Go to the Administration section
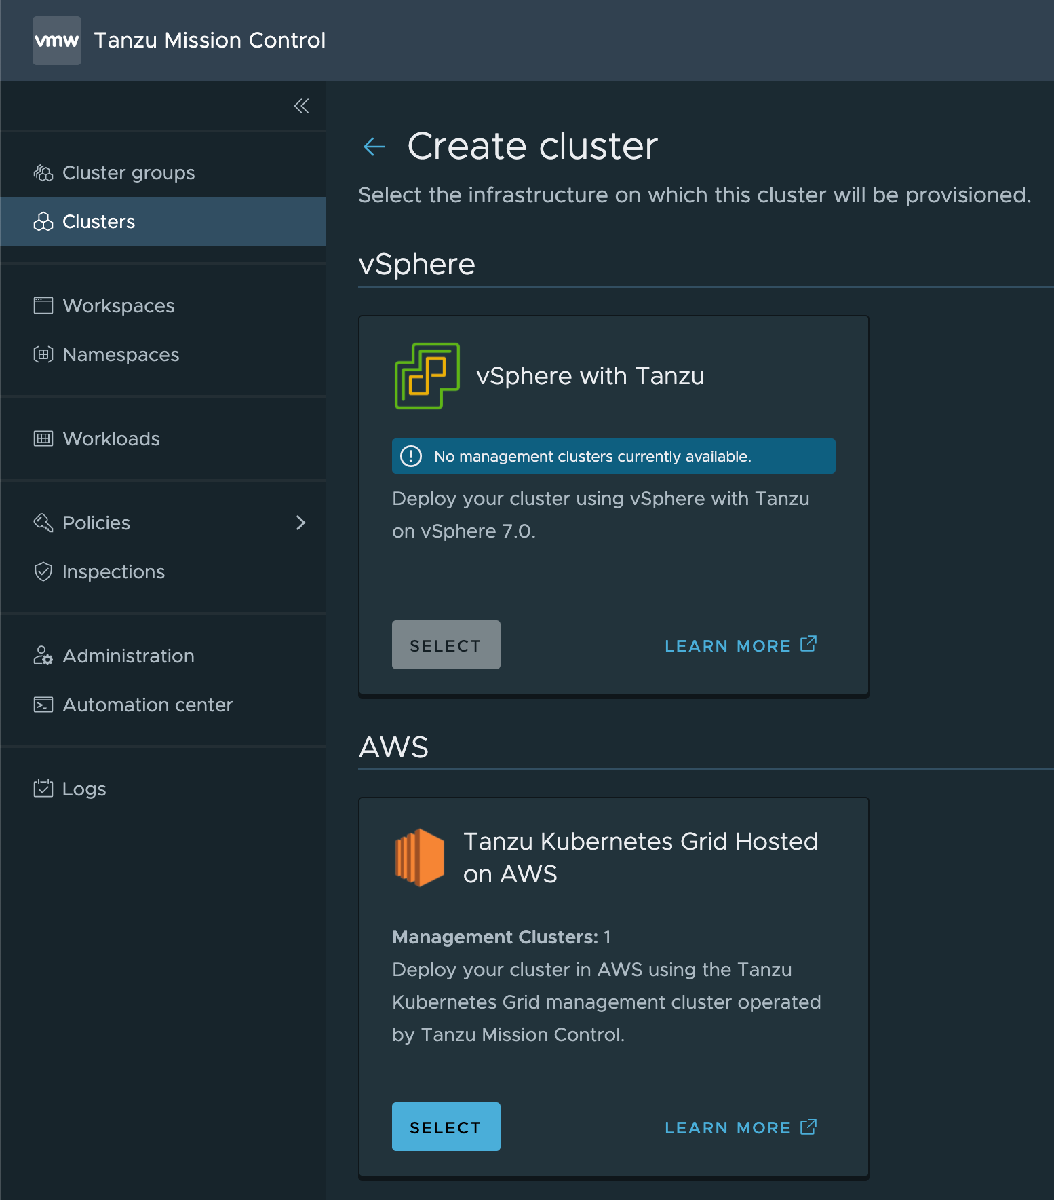The width and height of the screenshot is (1054, 1200). click(163, 656)
